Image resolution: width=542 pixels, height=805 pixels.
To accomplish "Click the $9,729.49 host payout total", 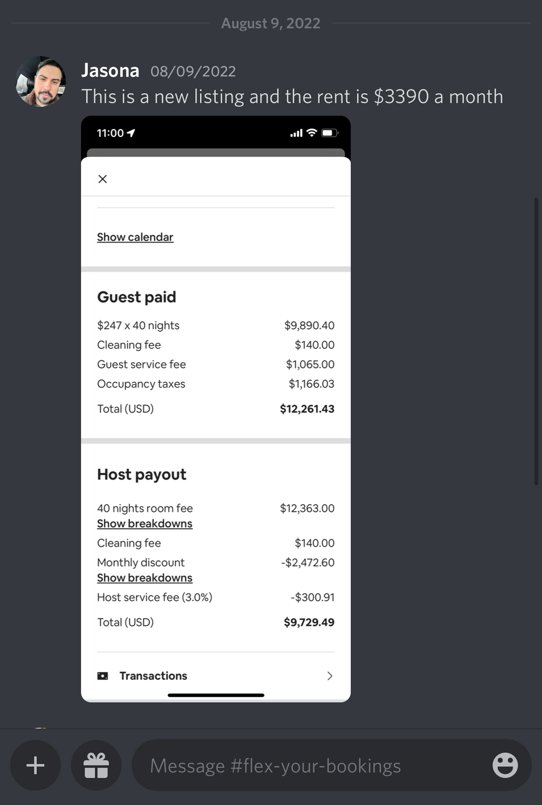I will [x=309, y=622].
